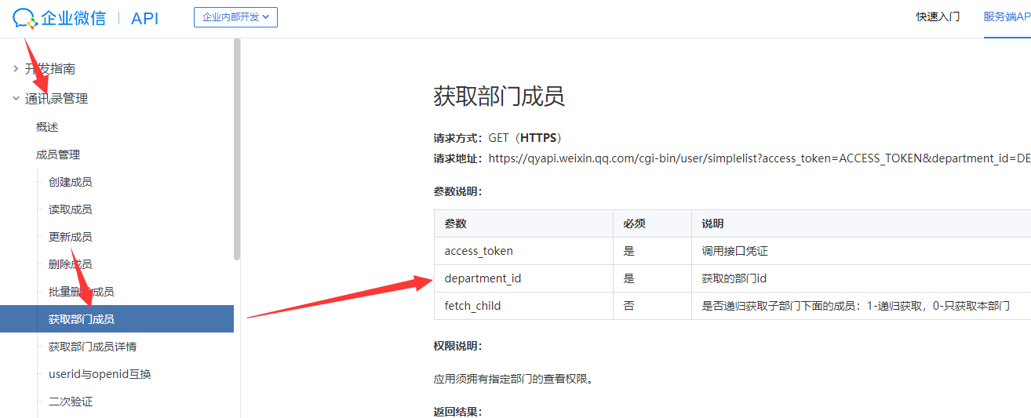
Task: Collapse the 通讯录管理 section chevron
Action: point(16,99)
